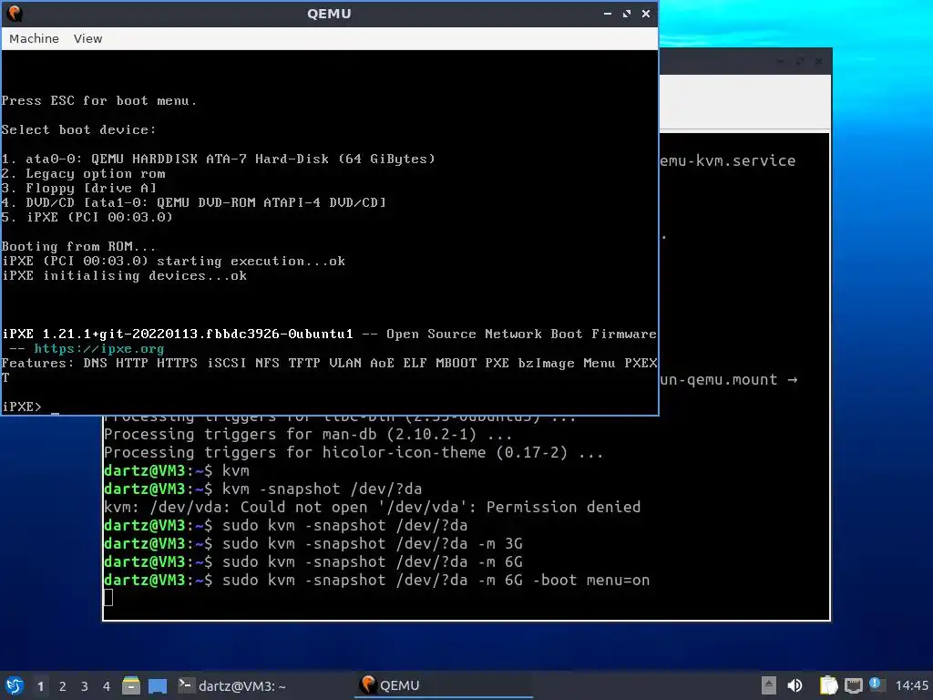933x700 pixels.
Task: Click the 'iPXE initialising devices...ok' line
Action: pyautogui.click(x=124, y=275)
